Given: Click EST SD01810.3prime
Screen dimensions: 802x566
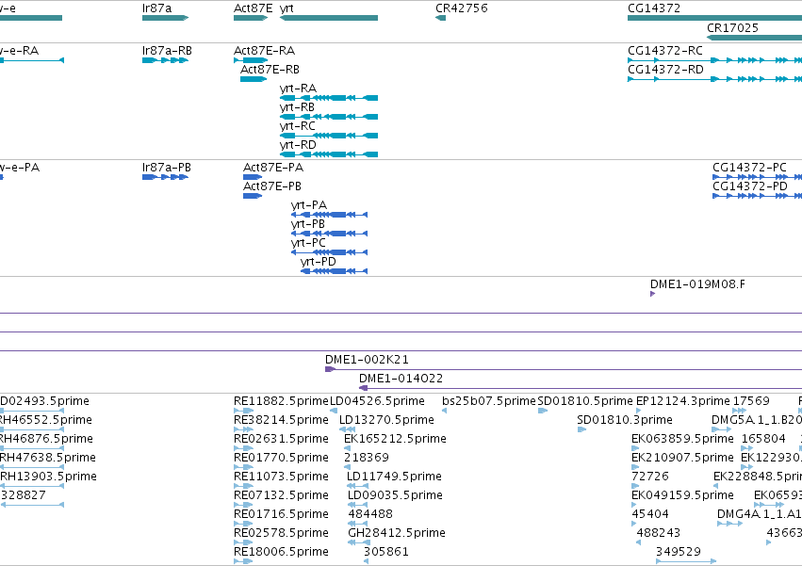Looking at the screenshot, I should tap(581, 429).
